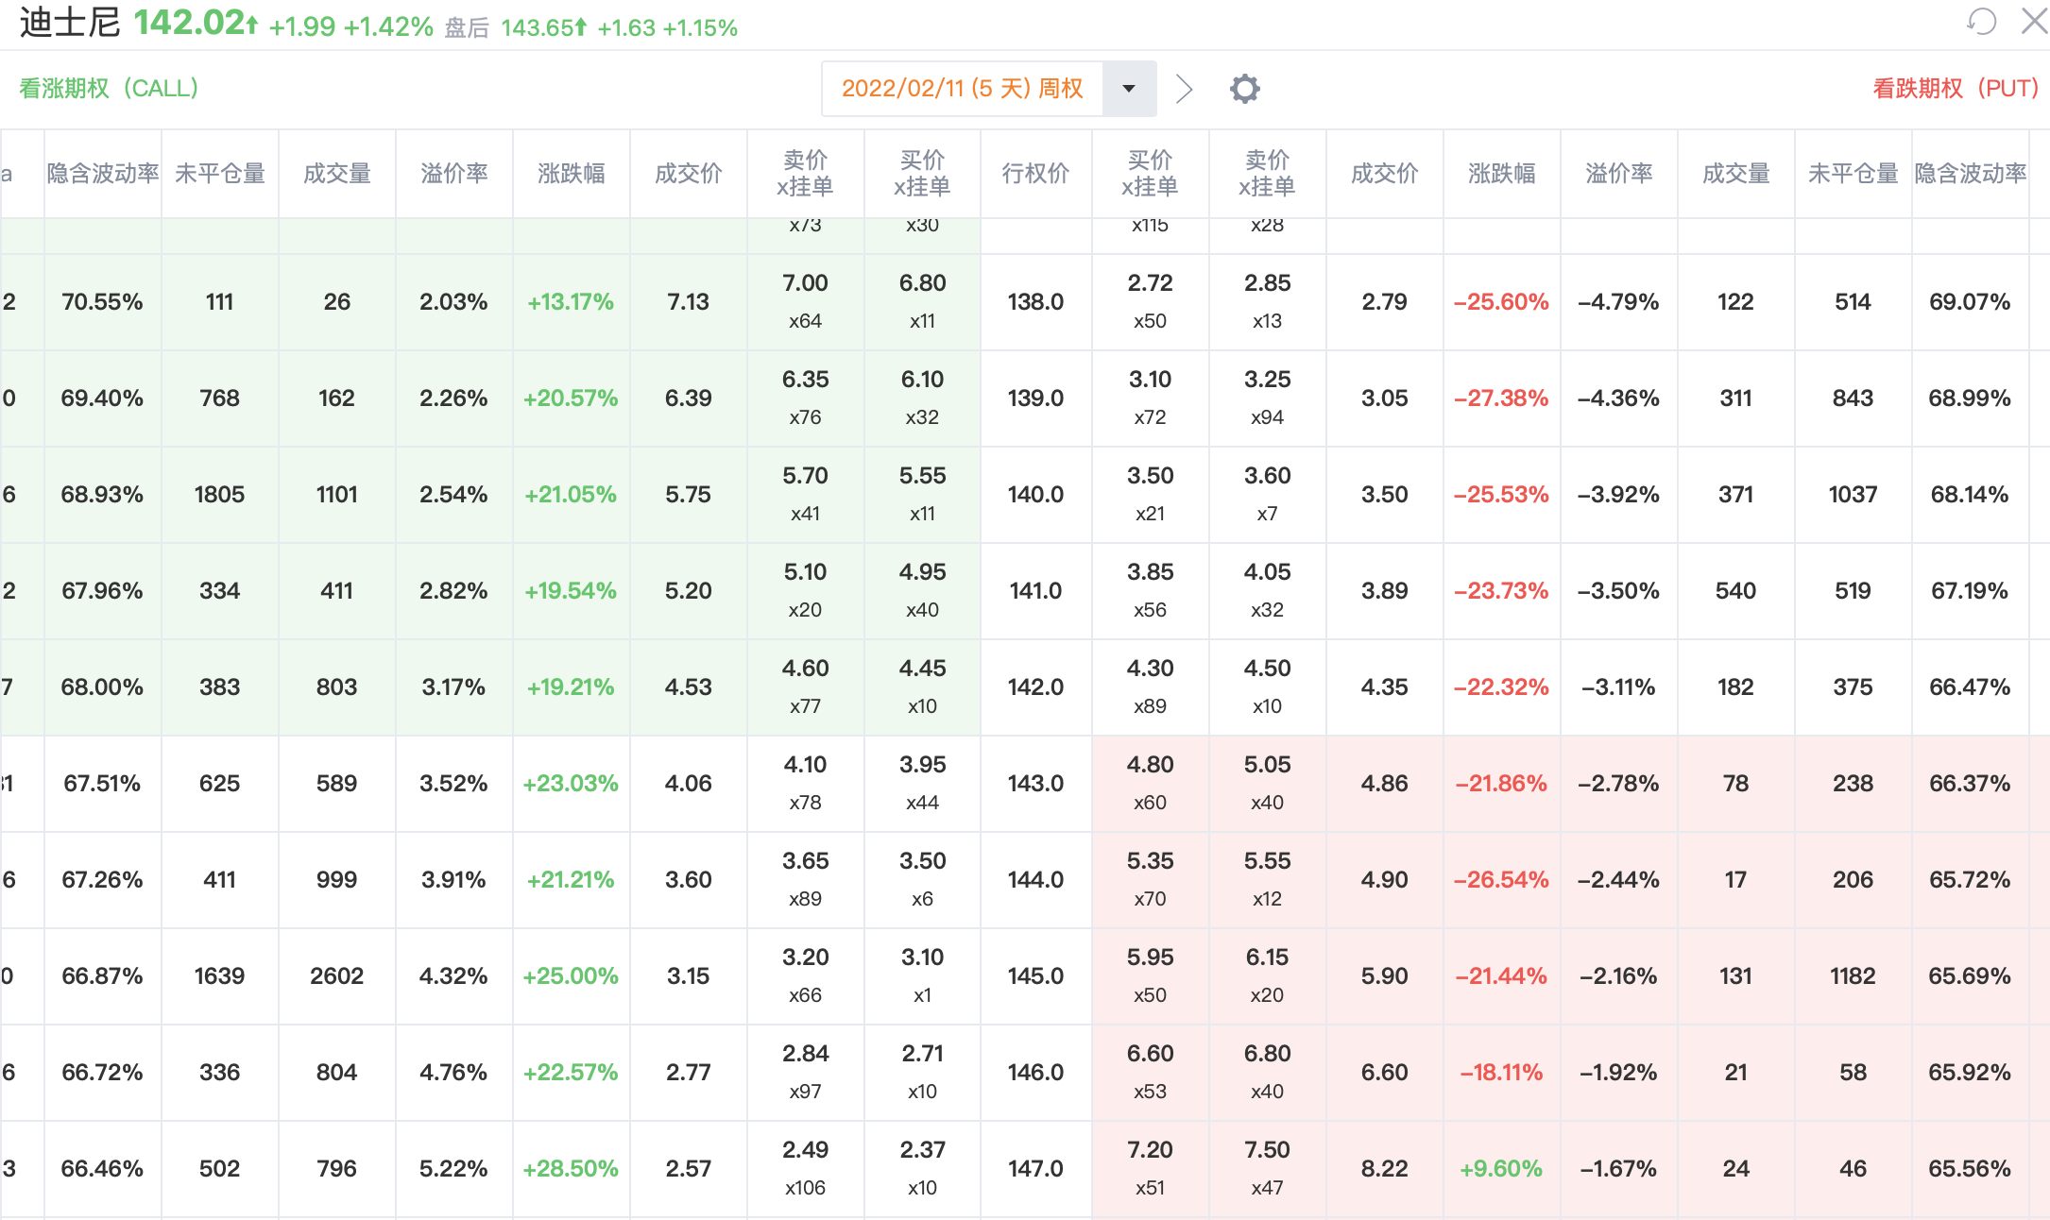Close the Disney options chain window
Screen dimensions: 2050x1220
coord(2034,21)
